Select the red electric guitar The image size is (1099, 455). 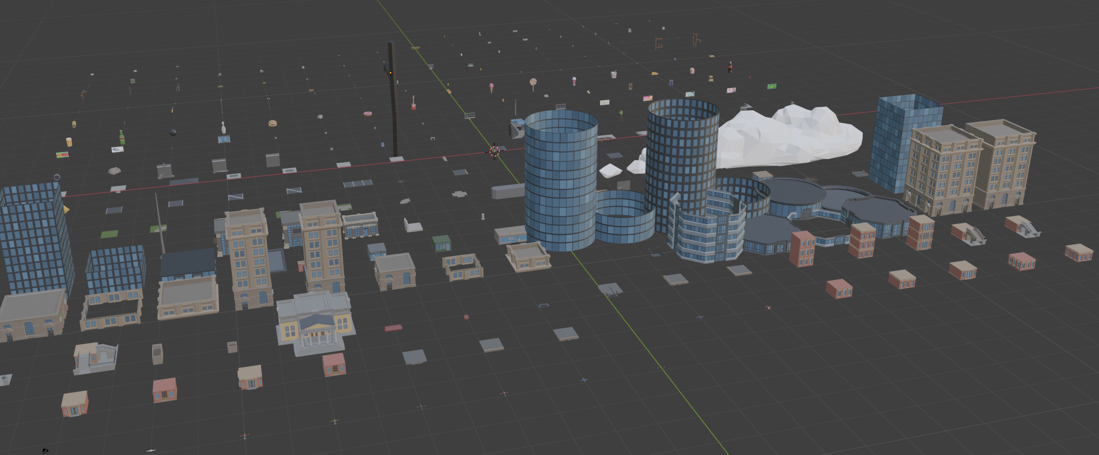413,103
